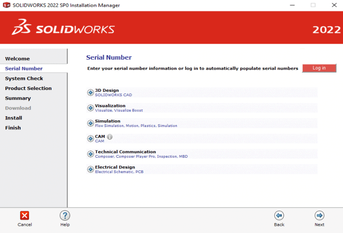Viewport: 343px width, 233px height.
Task: Click 'SOLIDWORKS CAD' product text
Action: click(x=113, y=95)
